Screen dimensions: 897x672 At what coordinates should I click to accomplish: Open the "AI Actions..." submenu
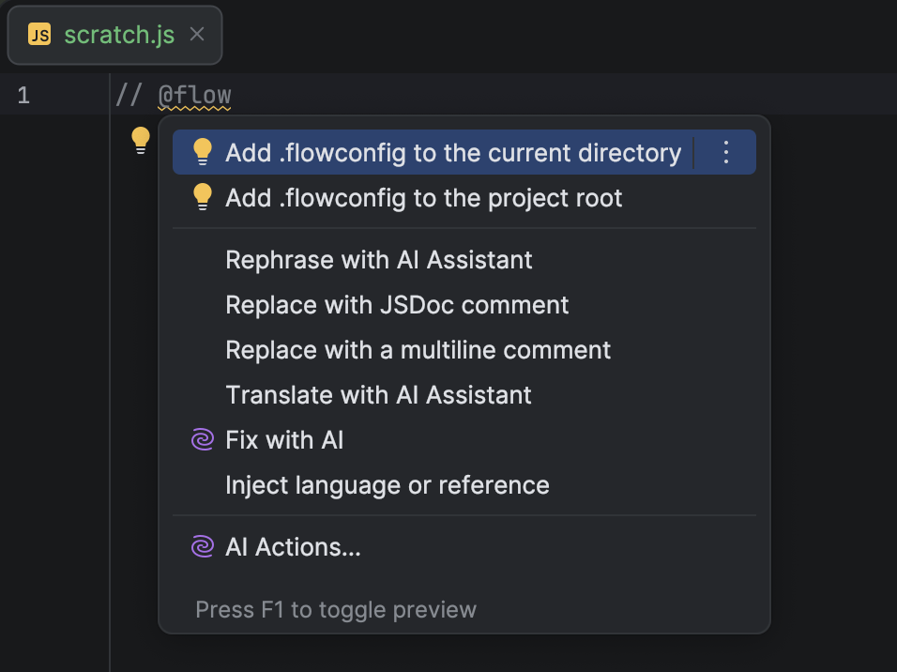(293, 546)
